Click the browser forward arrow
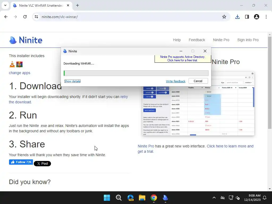 15,17
